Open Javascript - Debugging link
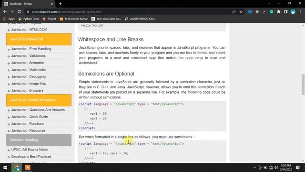This screenshot has width=305, height=172. pyautogui.click(x=29, y=76)
